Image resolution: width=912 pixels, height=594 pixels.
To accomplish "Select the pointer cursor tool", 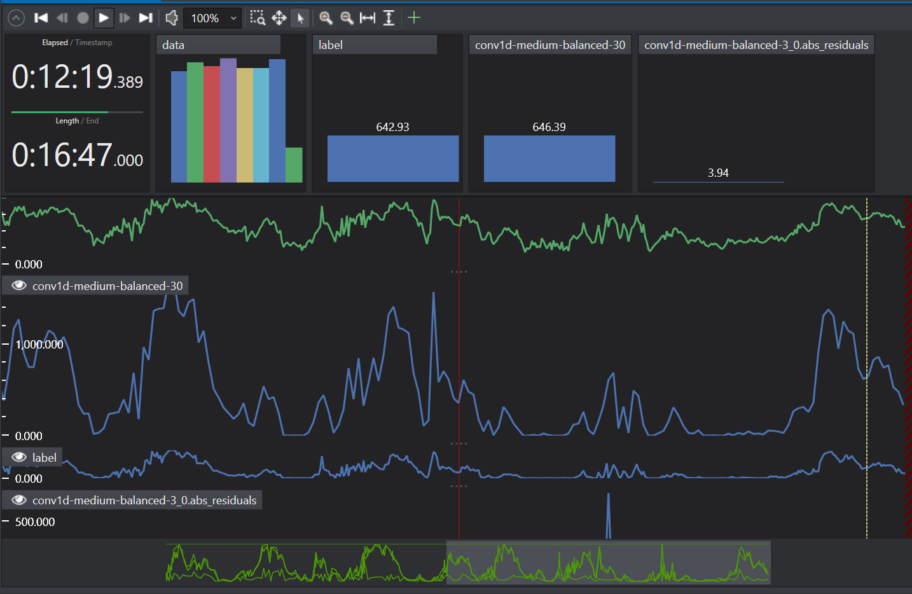I will click(x=300, y=18).
